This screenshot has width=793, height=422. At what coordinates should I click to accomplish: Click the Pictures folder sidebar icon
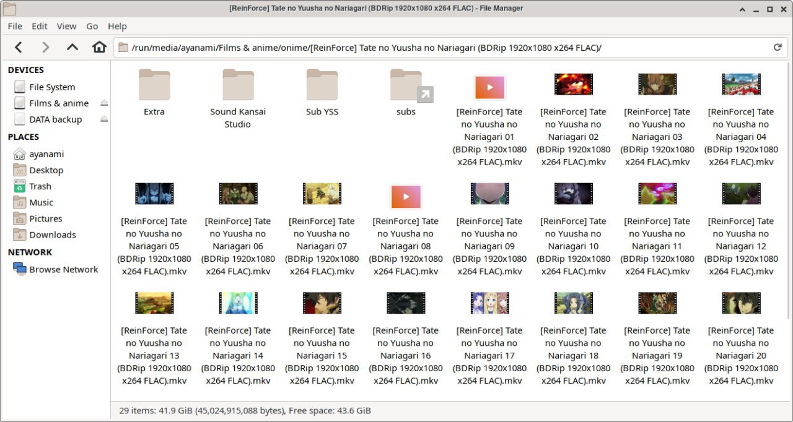[20, 218]
